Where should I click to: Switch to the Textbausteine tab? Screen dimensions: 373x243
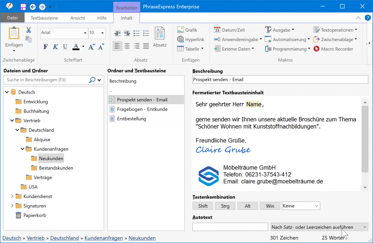pyautogui.click(x=44, y=18)
